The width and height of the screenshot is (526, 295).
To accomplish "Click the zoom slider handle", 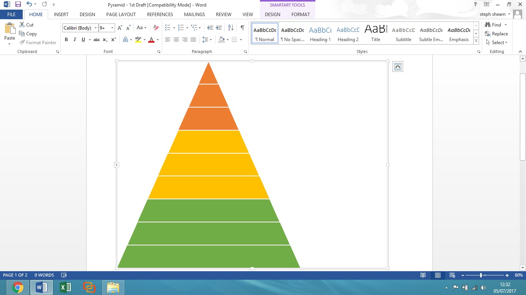I will tap(481, 275).
